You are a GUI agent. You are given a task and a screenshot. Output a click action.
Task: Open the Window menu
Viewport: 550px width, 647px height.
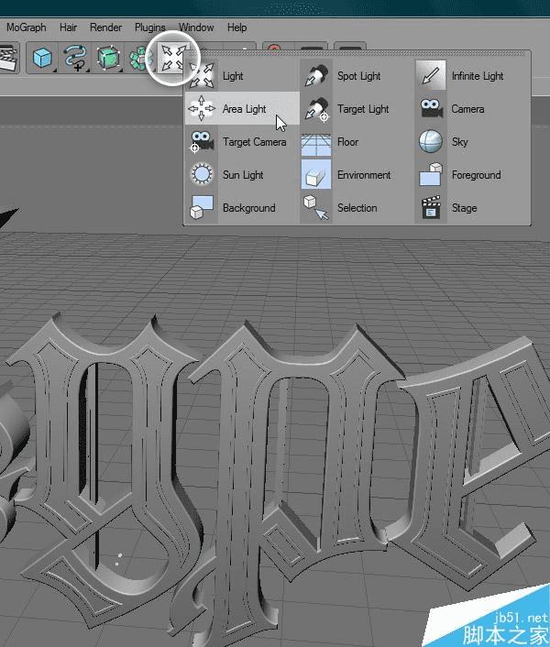pyautogui.click(x=196, y=27)
